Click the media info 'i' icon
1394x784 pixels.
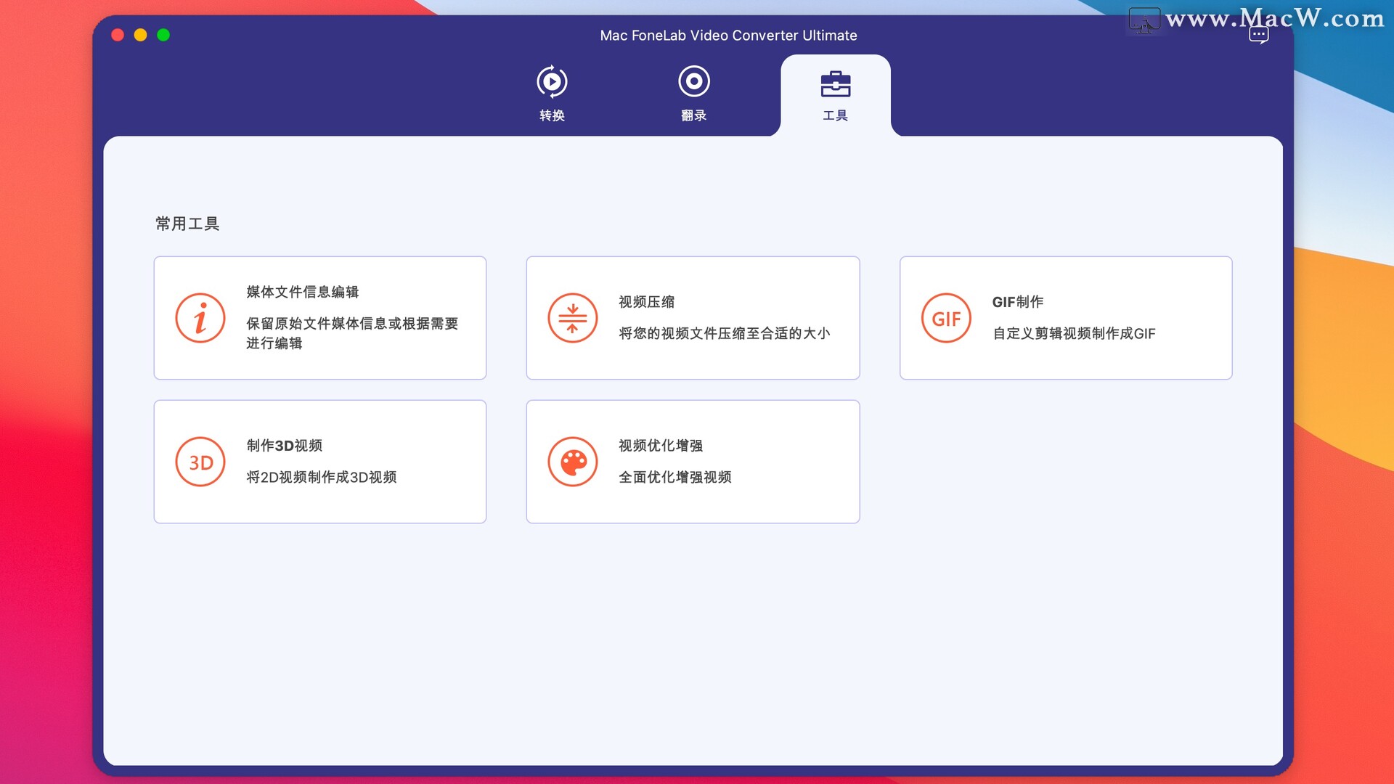click(x=200, y=318)
